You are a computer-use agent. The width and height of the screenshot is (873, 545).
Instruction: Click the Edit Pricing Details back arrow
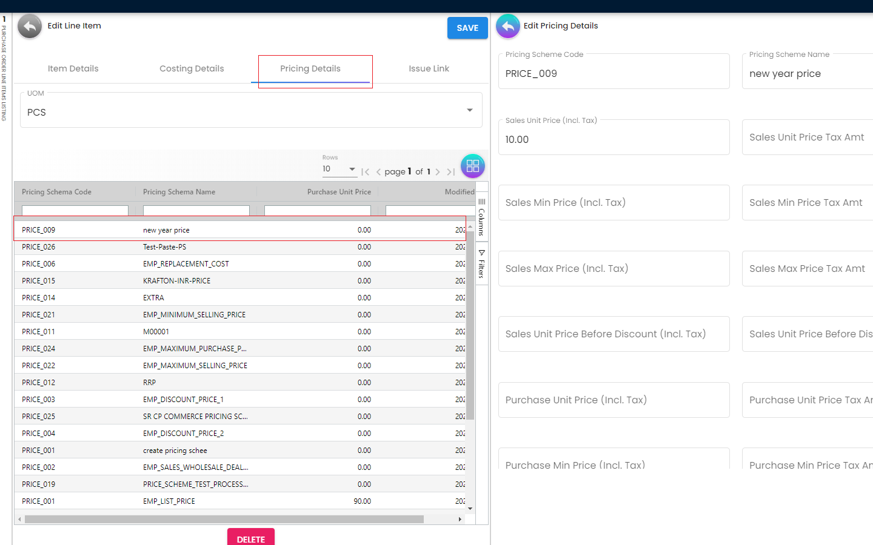pos(508,26)
